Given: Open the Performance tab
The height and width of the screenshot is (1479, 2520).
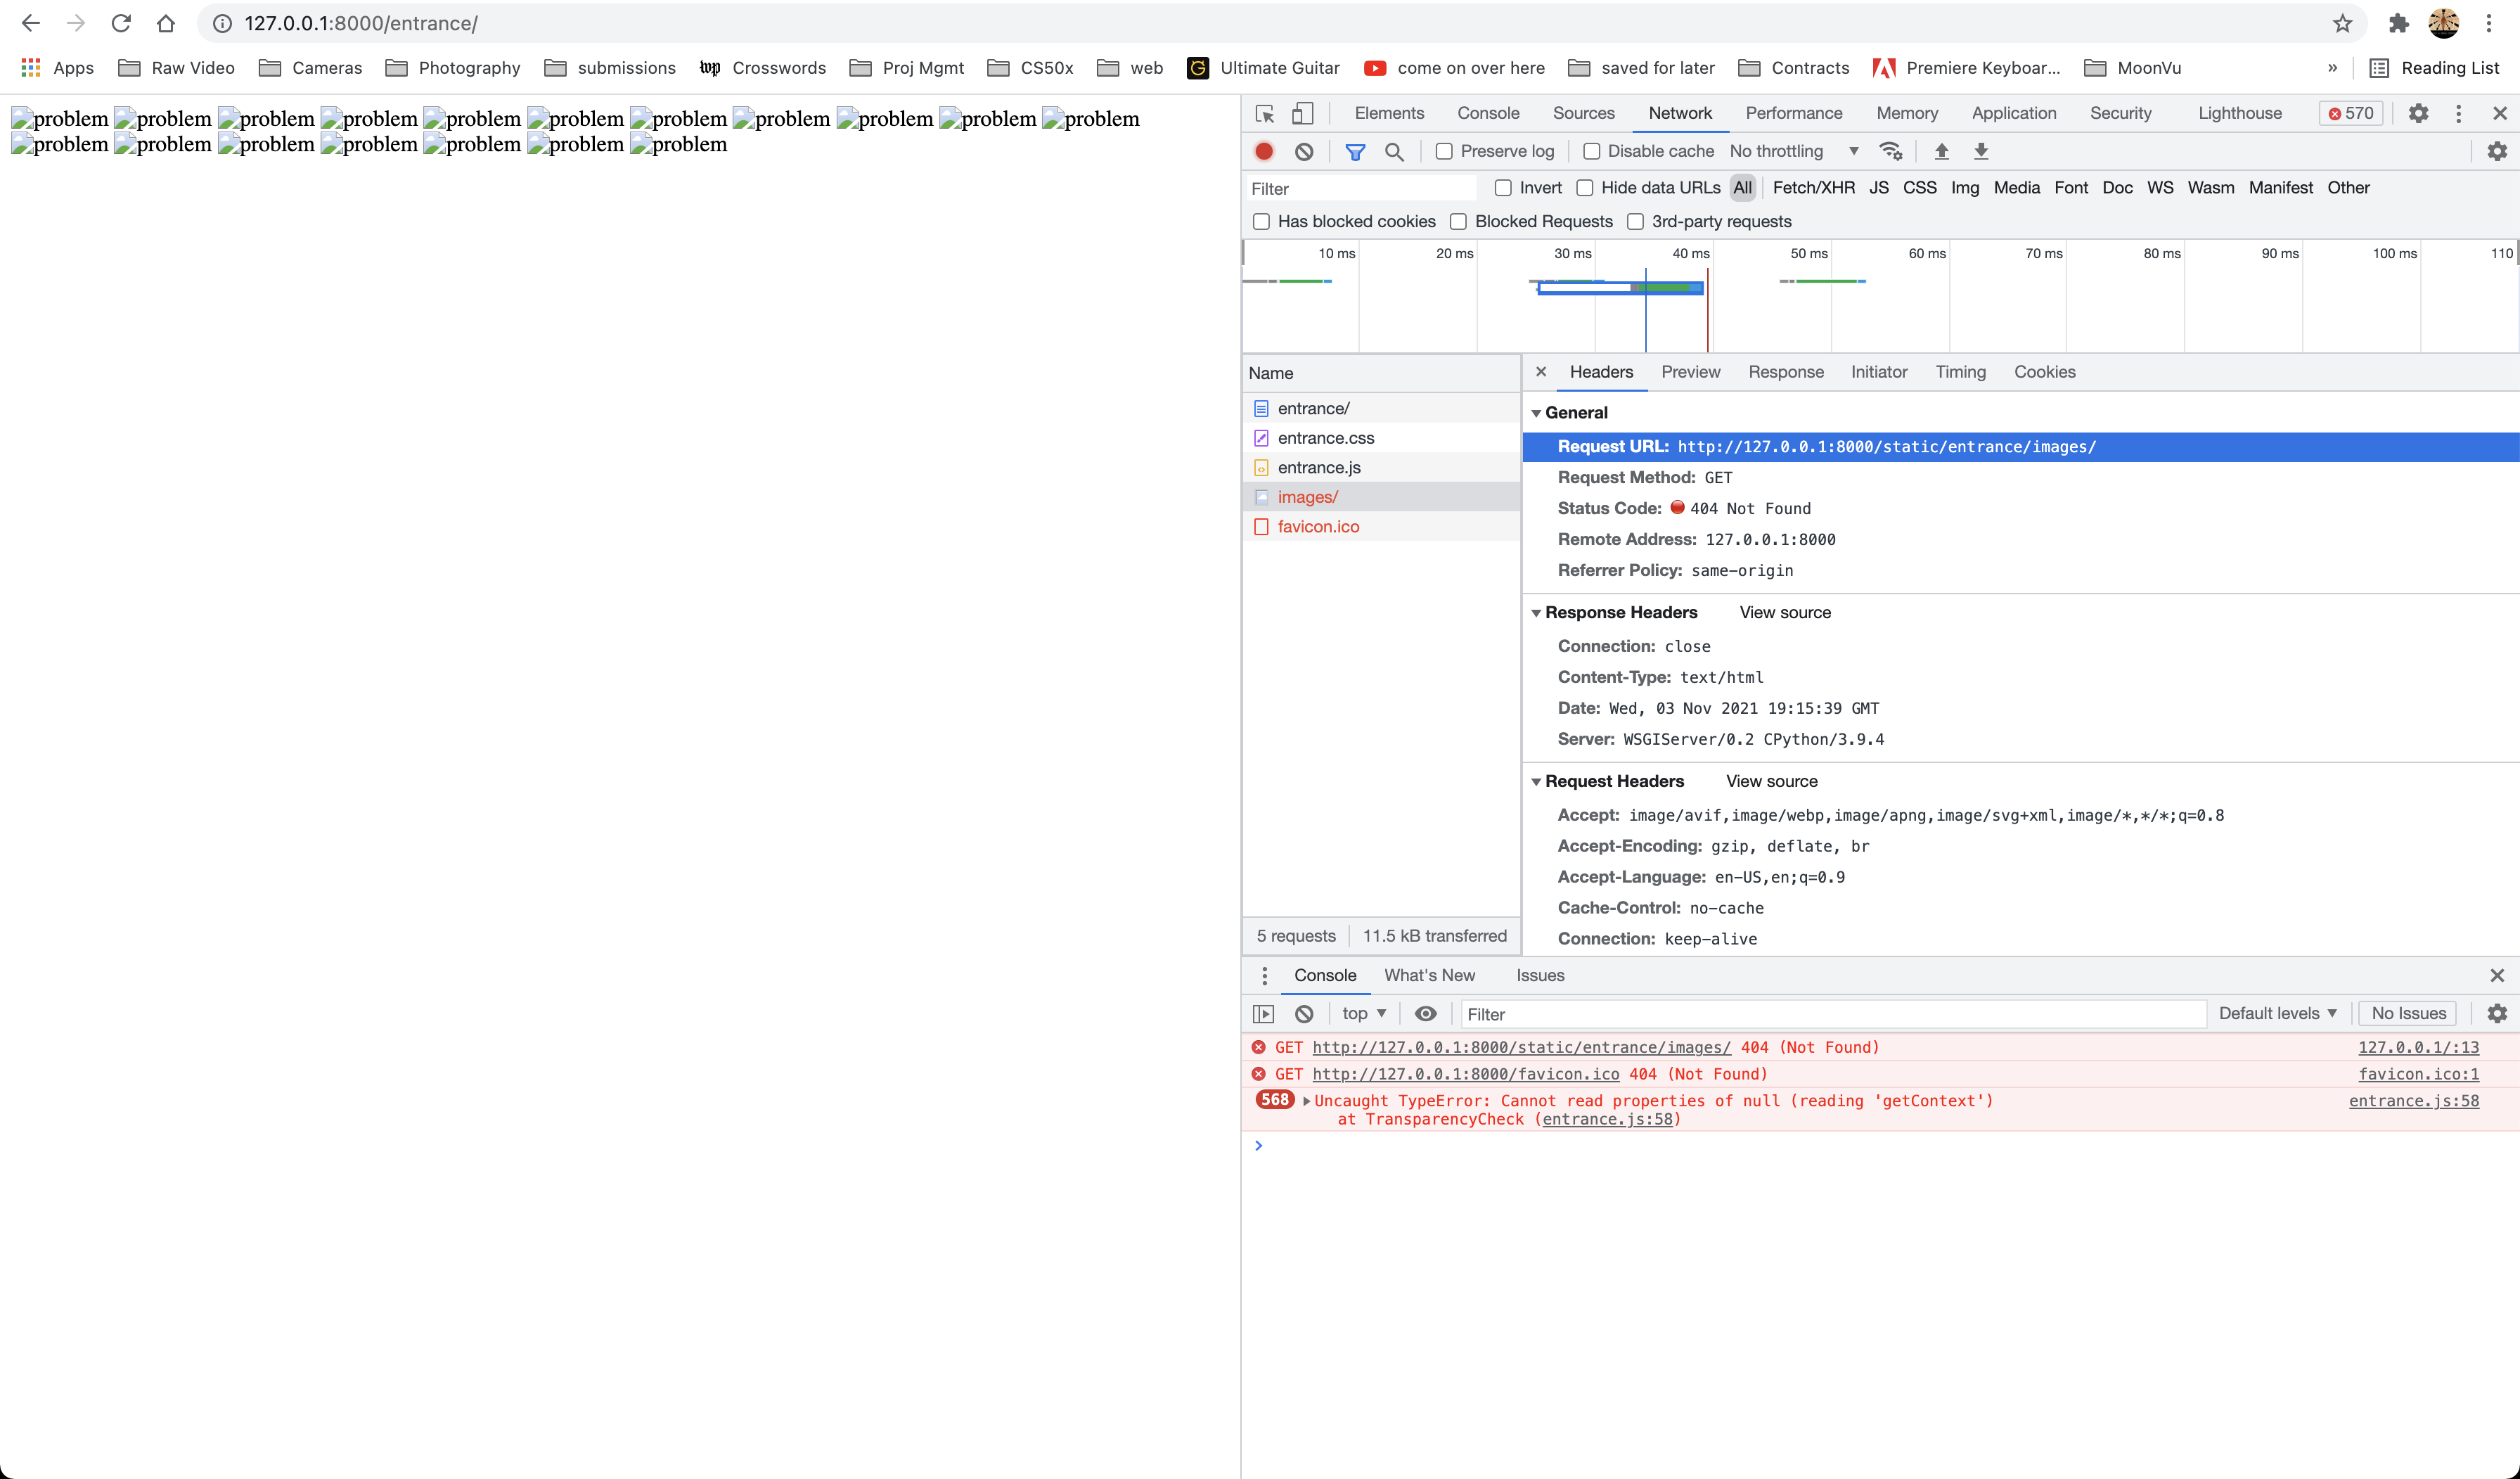Looking at the screenshot, I should 1794,113.
